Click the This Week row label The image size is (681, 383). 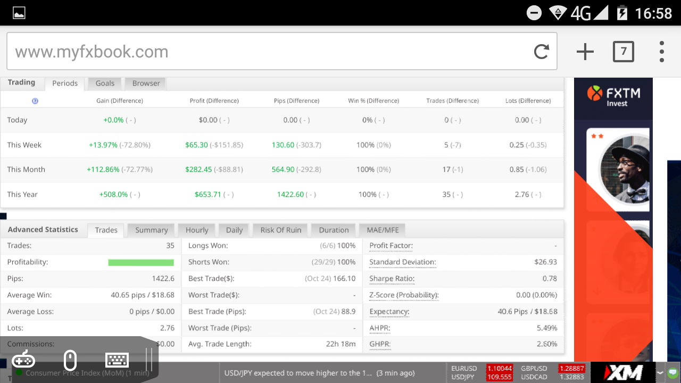click(24, 145)
